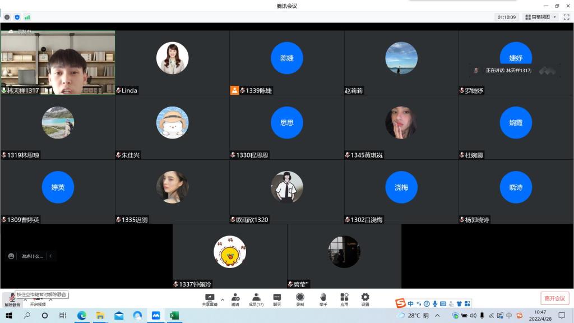
Task: Open the 应用 apps panel
Action: coord(344,299)
